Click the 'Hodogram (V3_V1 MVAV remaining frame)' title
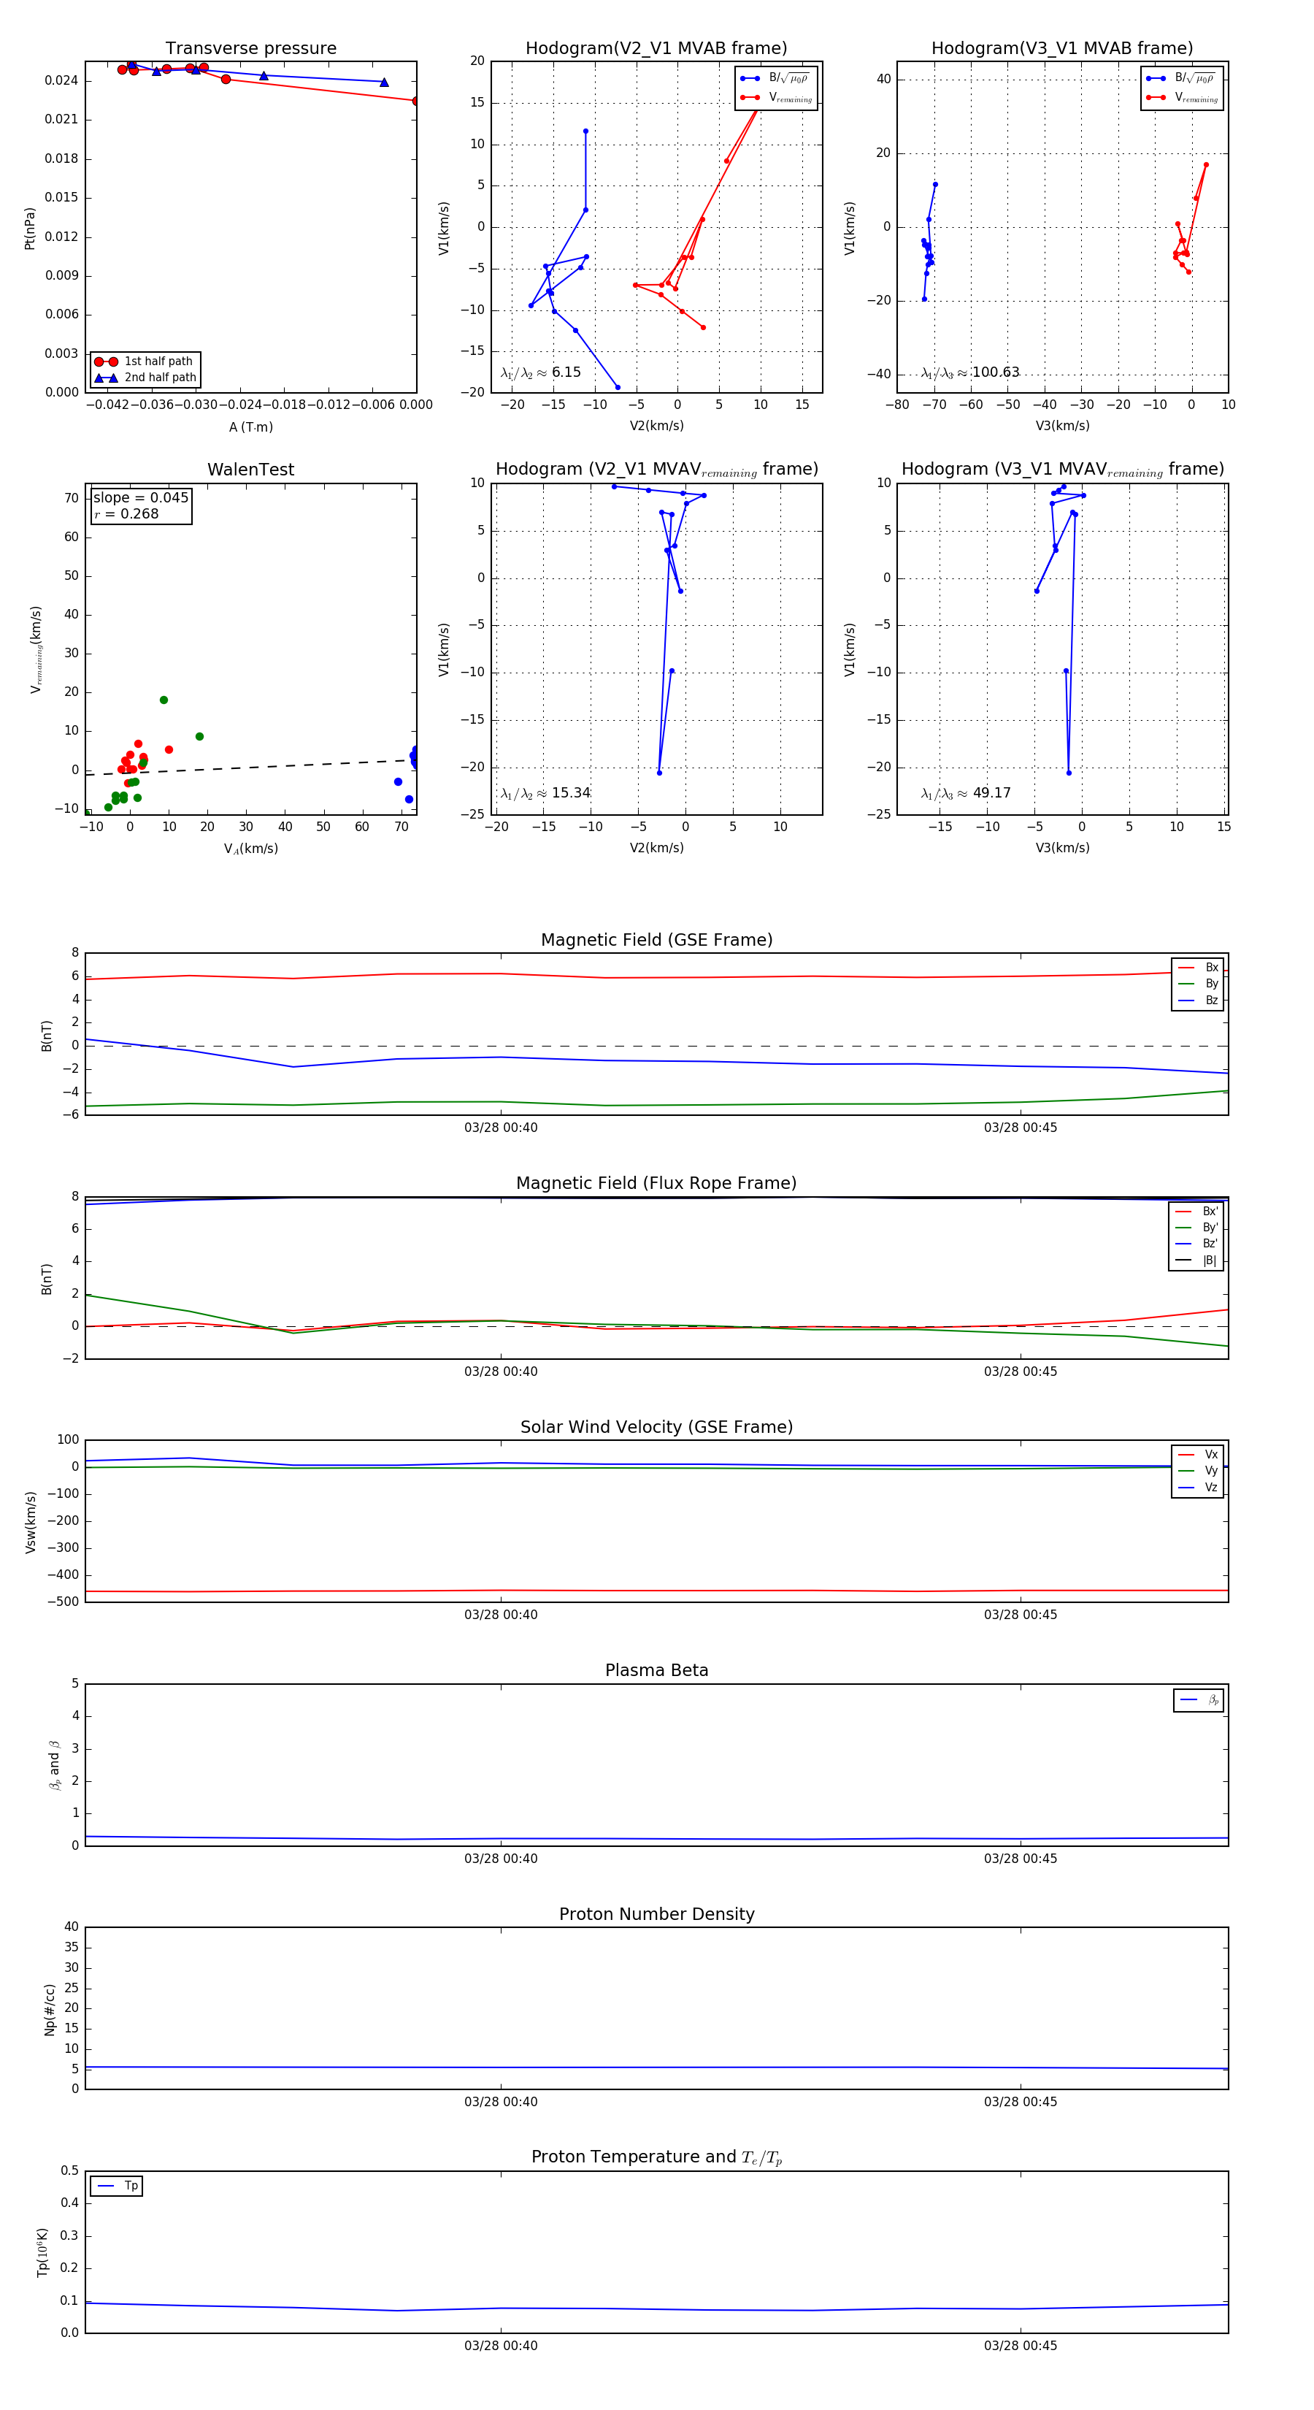1314x2410 pixels. [x=1062, y=470]
